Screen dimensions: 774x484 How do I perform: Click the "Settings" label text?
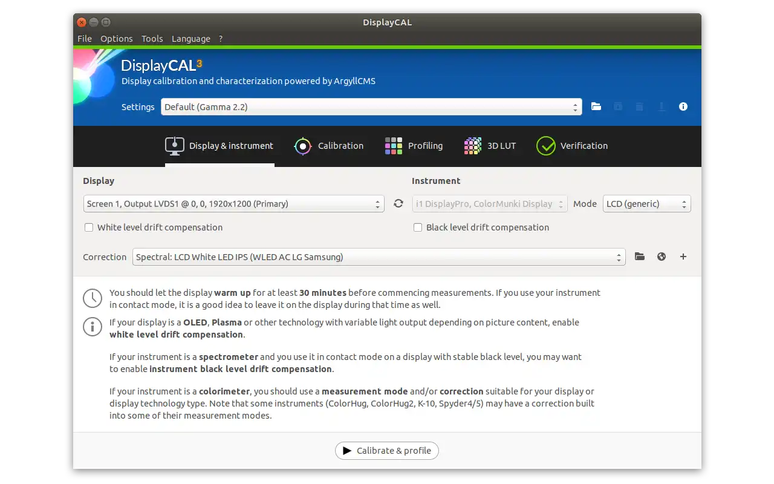click(138, 107)
